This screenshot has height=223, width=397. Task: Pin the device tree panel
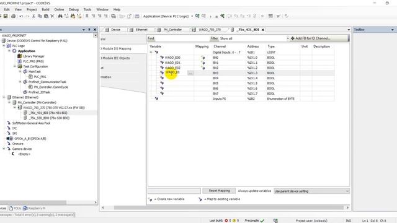(89, 30)
